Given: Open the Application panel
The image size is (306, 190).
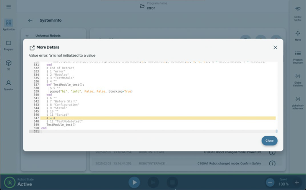Looking at the screenshot, I should coord(8,25).
